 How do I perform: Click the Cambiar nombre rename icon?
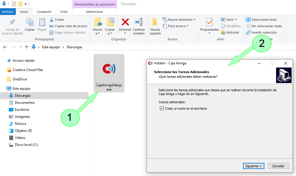pos(139,22)
